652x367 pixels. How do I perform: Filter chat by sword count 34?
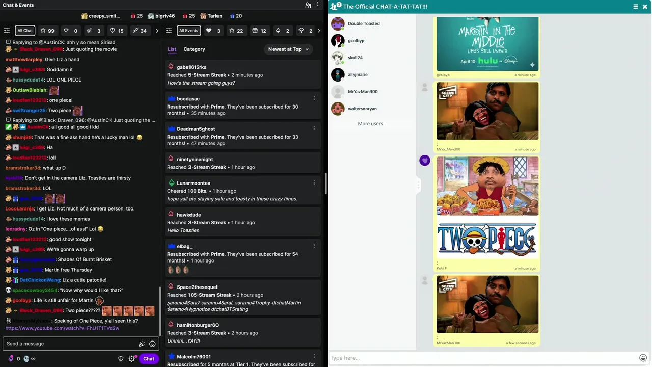[x=140, y=31]
